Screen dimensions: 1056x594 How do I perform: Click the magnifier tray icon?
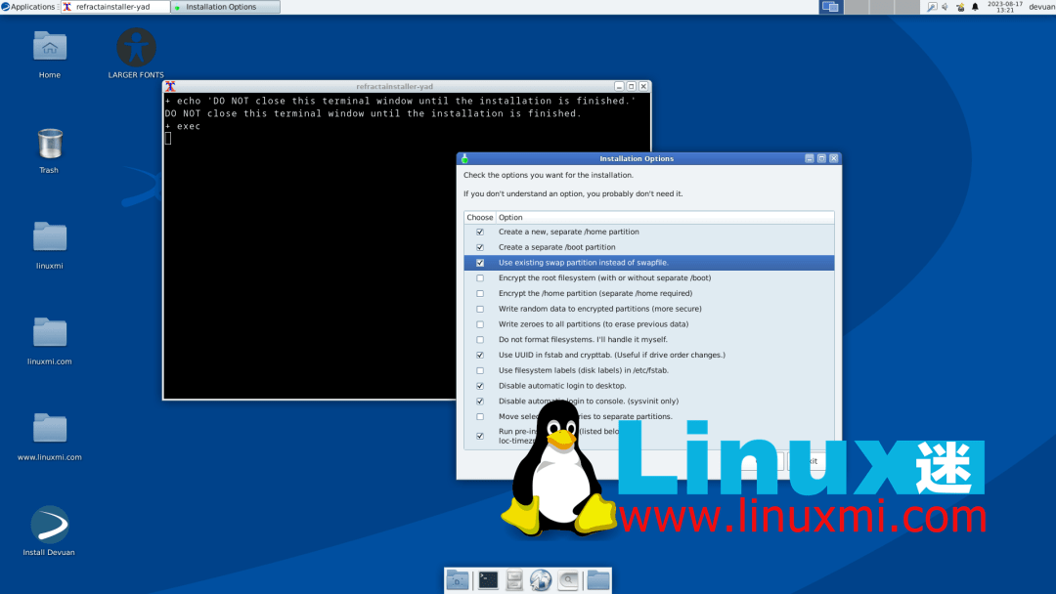(932, 7)
